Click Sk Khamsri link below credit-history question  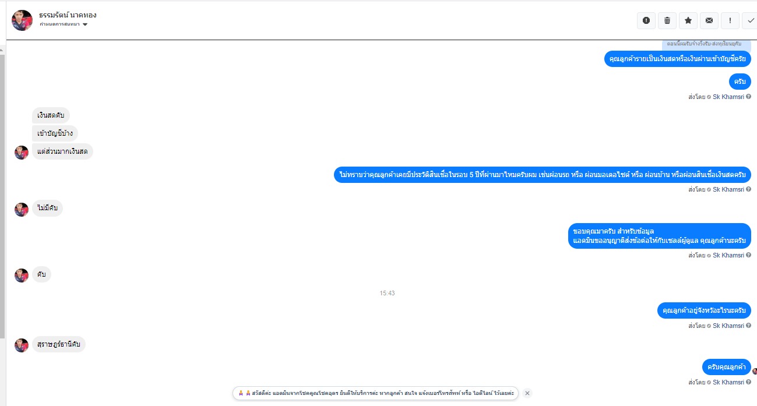coord(728,189)
